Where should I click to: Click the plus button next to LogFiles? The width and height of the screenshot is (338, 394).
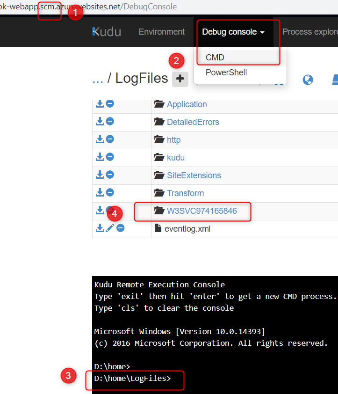click(180, 79)
